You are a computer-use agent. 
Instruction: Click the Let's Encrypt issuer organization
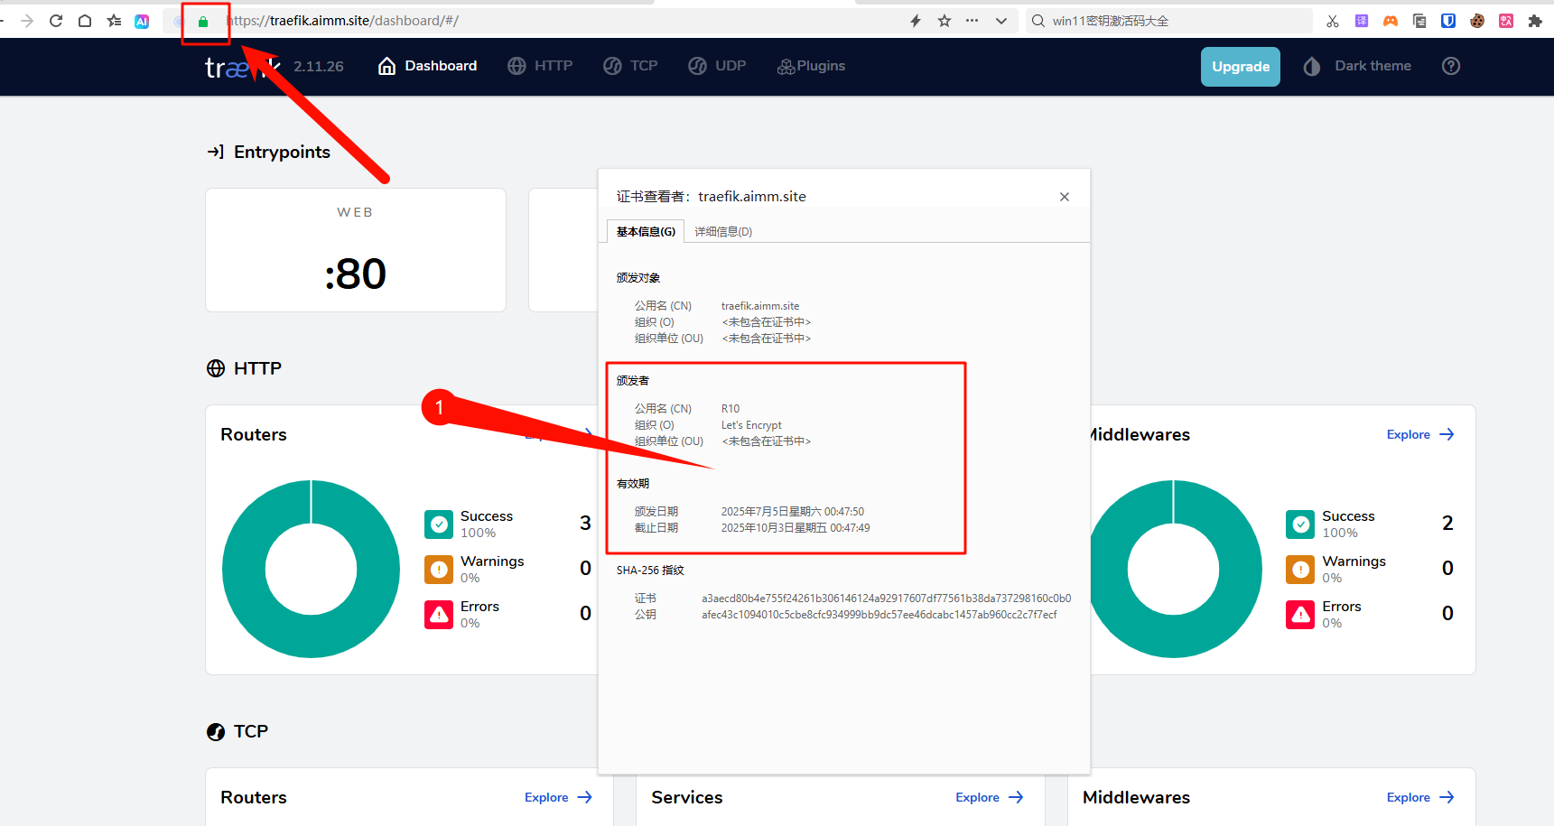751,425
